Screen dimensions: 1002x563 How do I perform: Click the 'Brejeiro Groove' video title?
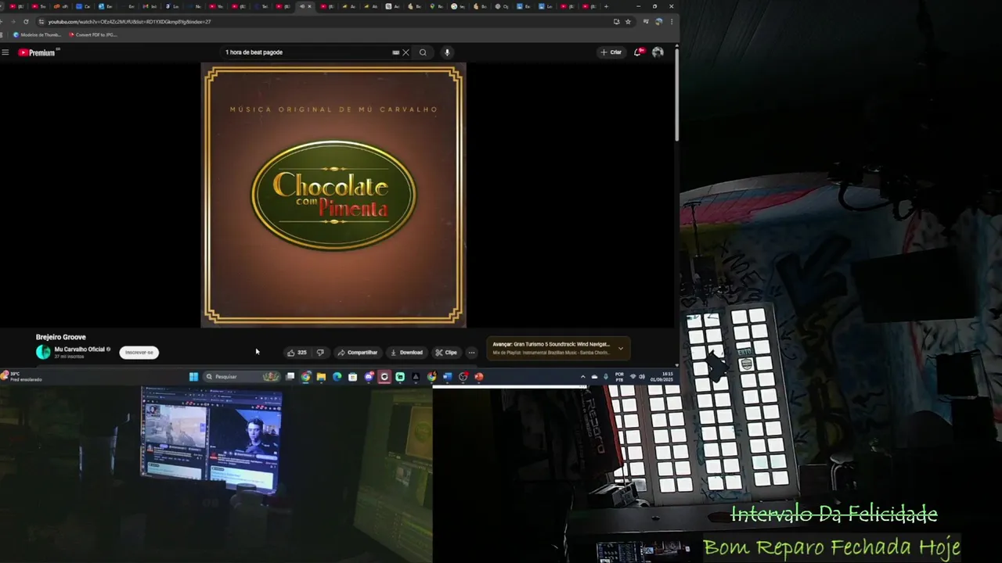(60, 337)
